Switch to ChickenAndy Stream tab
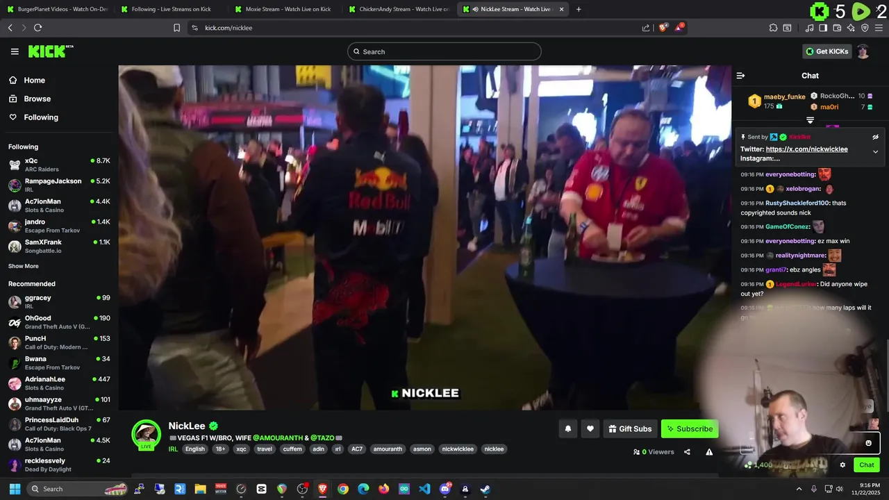 pos(399,9)
